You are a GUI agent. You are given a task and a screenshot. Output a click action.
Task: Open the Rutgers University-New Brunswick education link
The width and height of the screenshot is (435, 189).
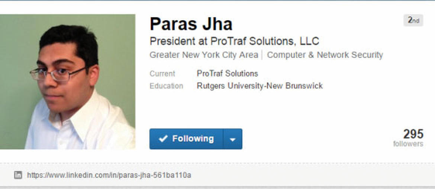click(260, 86)
